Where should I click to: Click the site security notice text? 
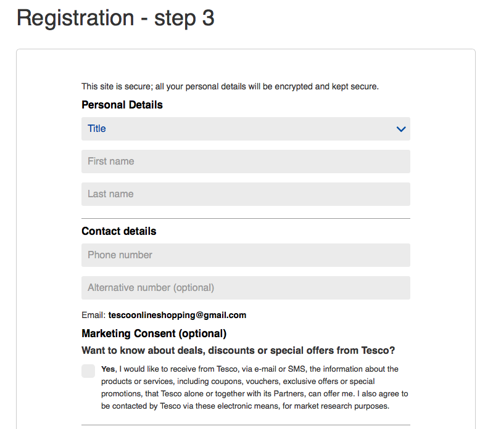point(230,86)
